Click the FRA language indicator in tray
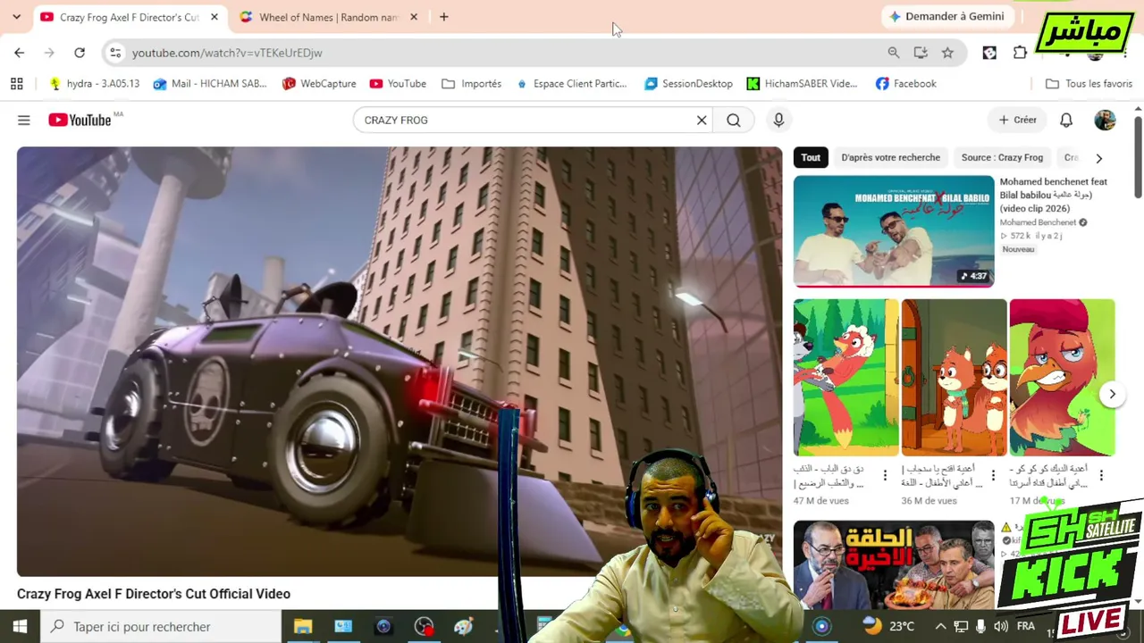The width and height of the screenshot is (1144, 643). [1026, 627]
